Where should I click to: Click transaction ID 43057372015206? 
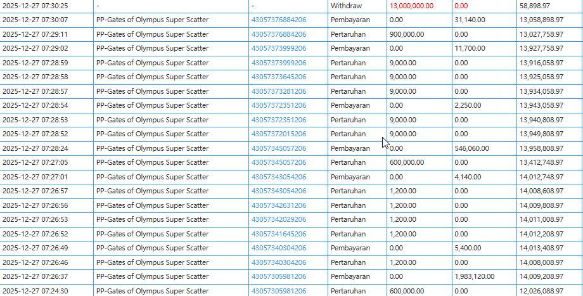[x=279, y=134]
